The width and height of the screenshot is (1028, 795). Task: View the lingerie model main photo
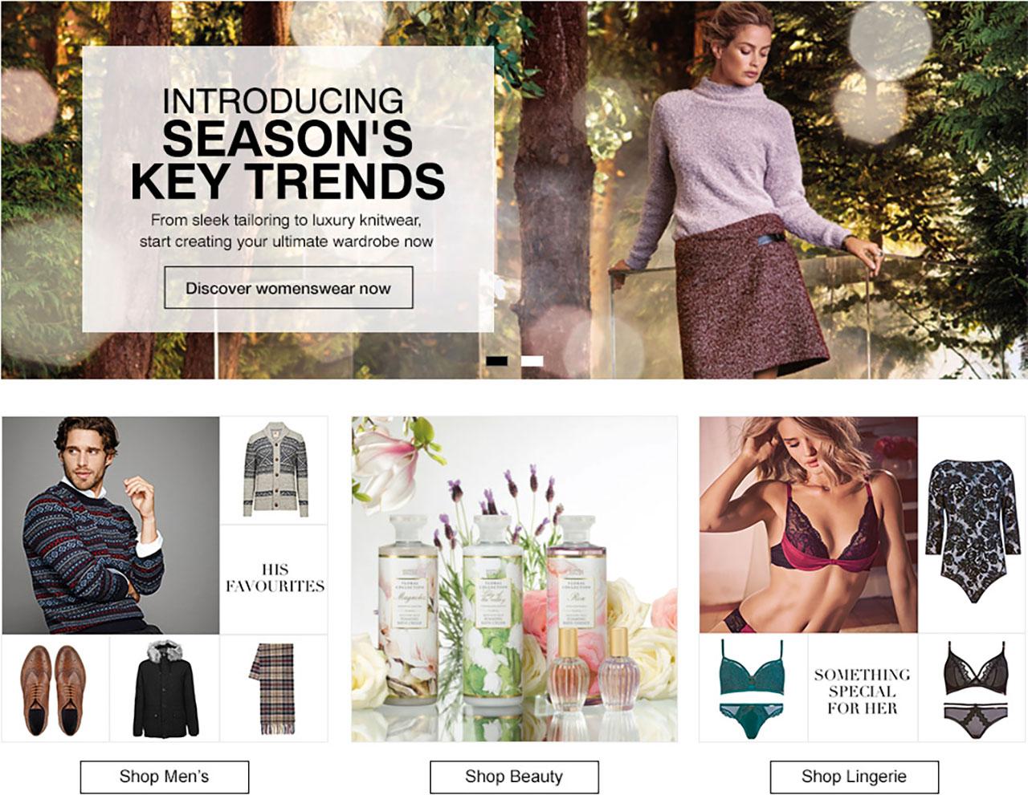tap(809, 525)
